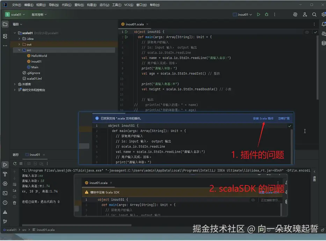
Task: Click the inspections checkmark widget in editor
Action: pos(316,32)
